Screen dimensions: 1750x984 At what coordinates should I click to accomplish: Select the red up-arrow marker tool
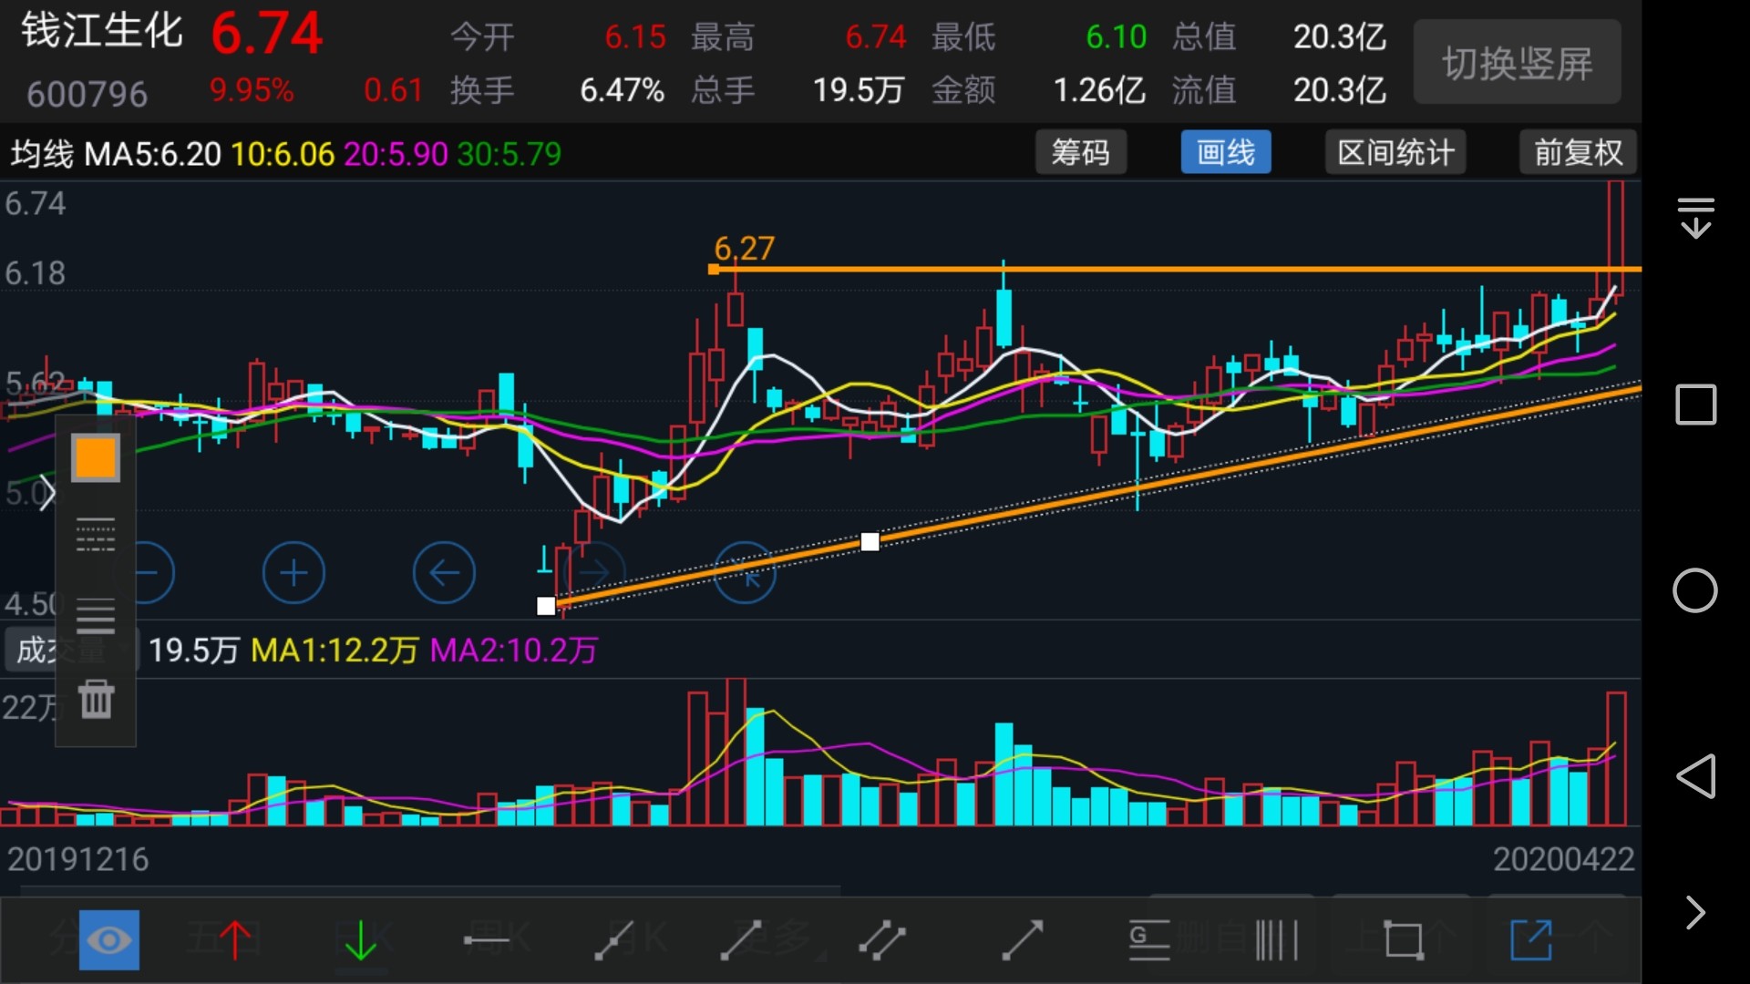(235, 939)
